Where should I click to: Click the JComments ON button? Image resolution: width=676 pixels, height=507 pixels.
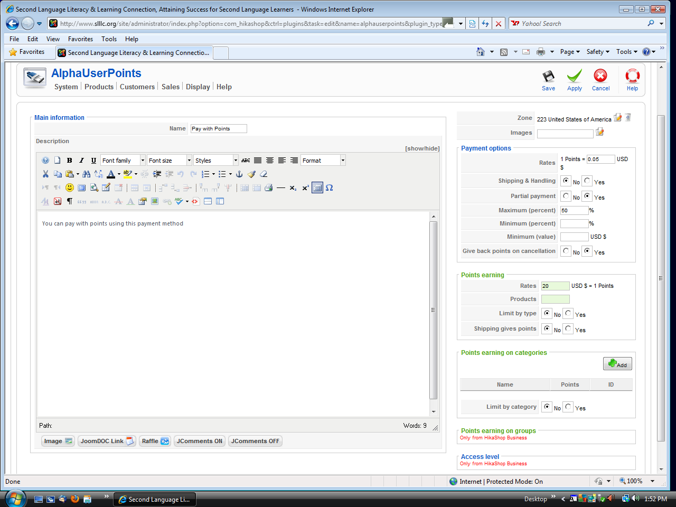(x=200, y=441)
